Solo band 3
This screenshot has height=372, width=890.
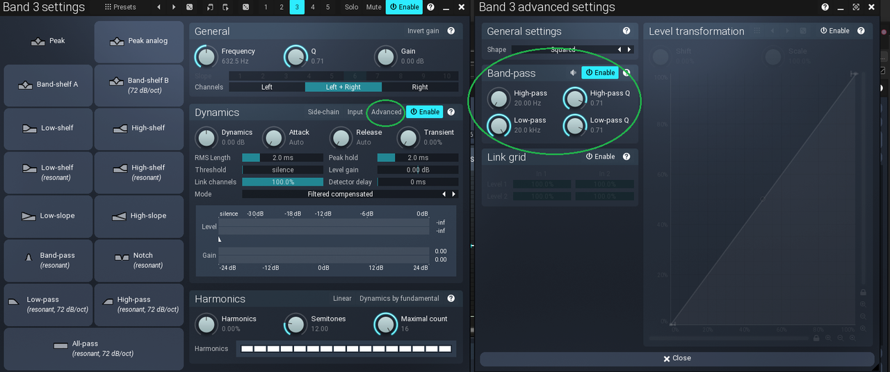tap(352, 7)
